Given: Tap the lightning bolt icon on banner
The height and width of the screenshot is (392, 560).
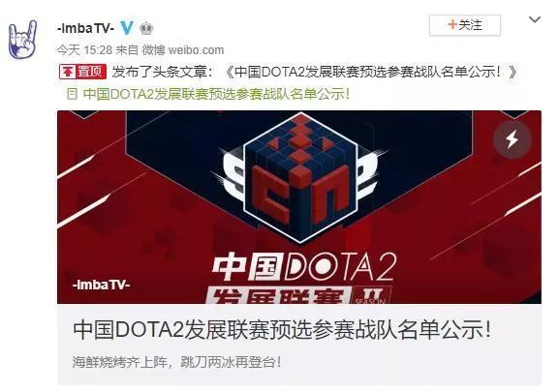Looking at the screenshot, I should coord(513,139).
